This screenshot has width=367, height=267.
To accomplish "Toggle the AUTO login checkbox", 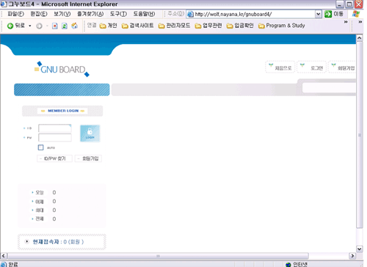I will (x=41, y=147).
